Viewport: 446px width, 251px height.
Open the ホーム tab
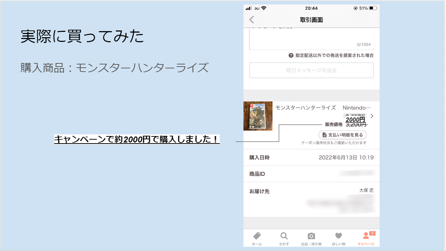[257, 239]
